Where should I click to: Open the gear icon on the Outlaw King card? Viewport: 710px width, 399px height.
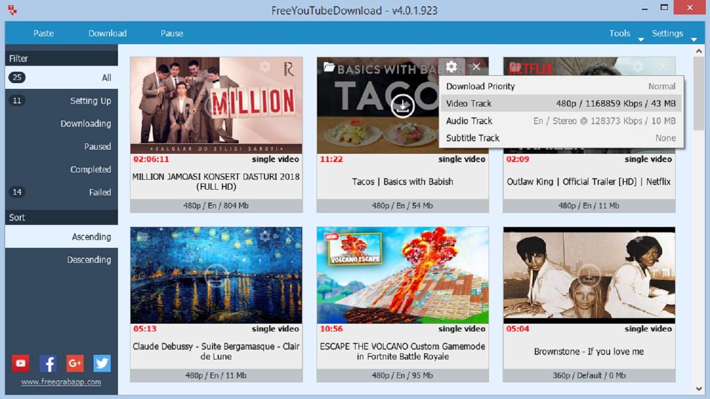tap(638, 66)
